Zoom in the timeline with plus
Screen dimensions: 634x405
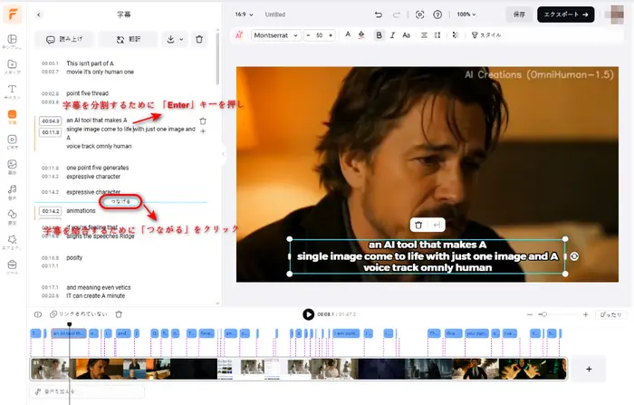point(585,314)
